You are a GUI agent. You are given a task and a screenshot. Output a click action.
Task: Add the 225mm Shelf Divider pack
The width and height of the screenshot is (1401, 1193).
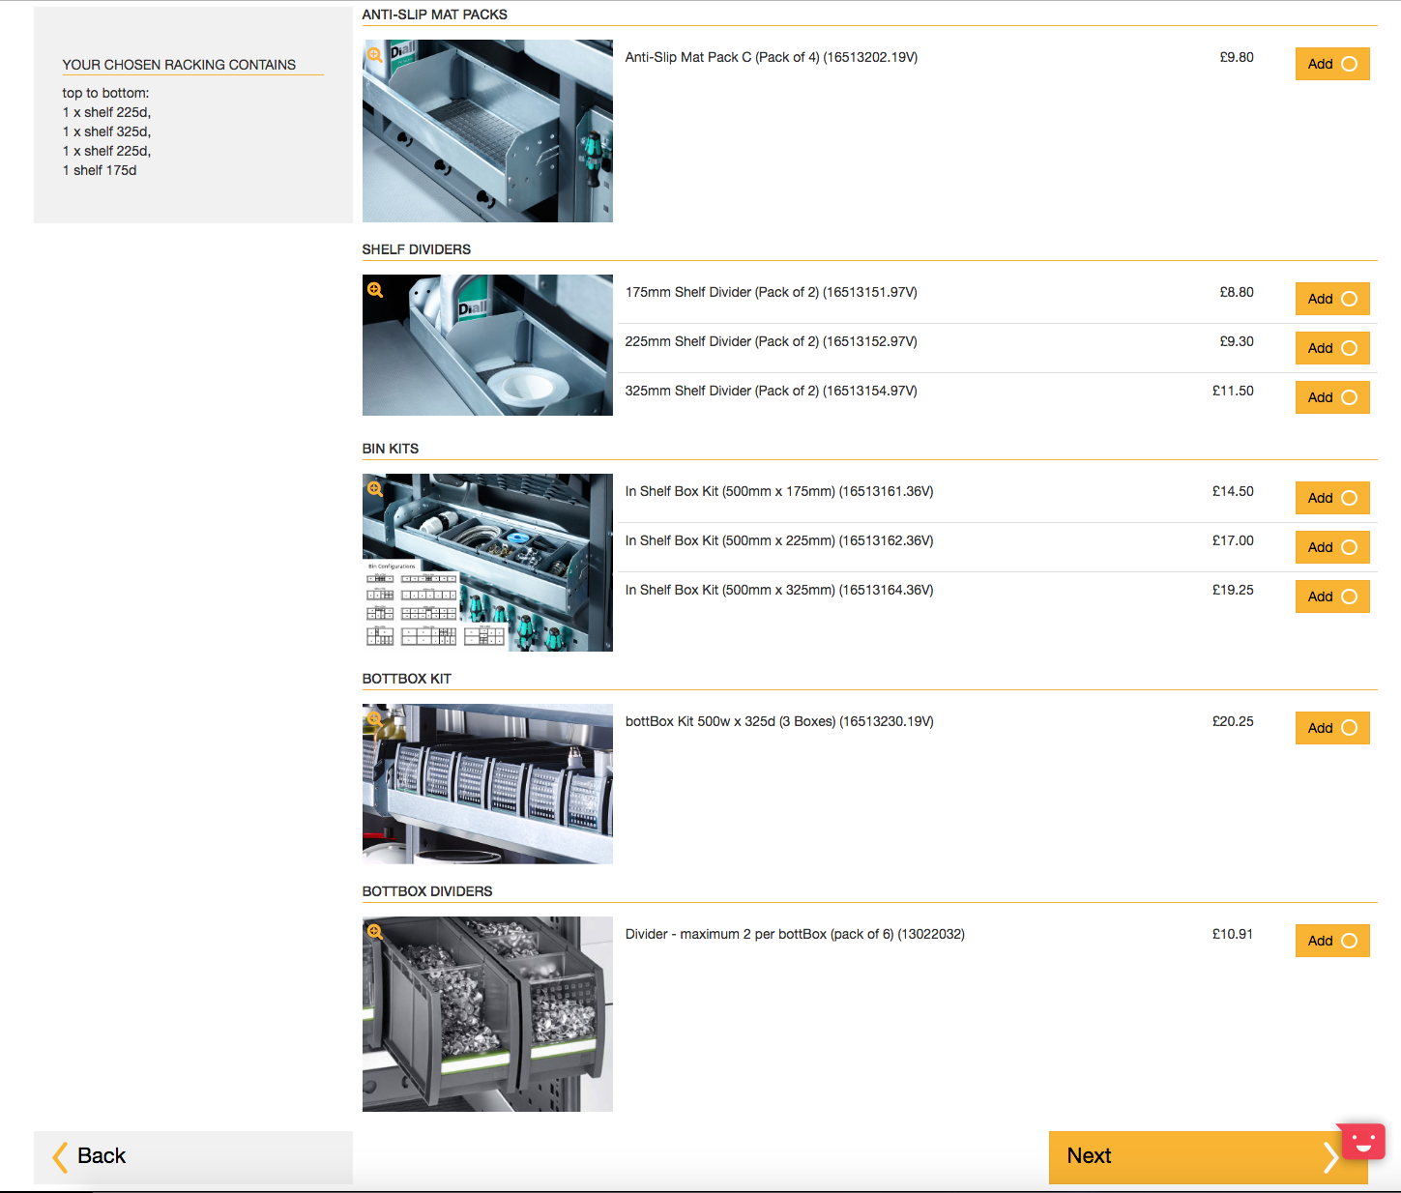tap(1331, 348)
